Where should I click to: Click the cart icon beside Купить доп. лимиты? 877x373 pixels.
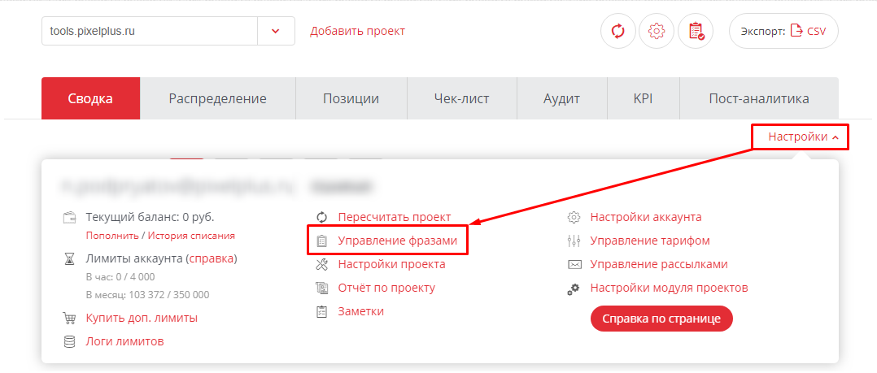(69, 319)
